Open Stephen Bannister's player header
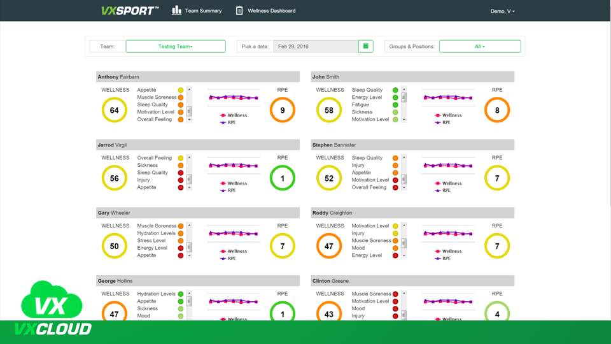This screenshot has height=344, width=611. click(x=412, y=145)
